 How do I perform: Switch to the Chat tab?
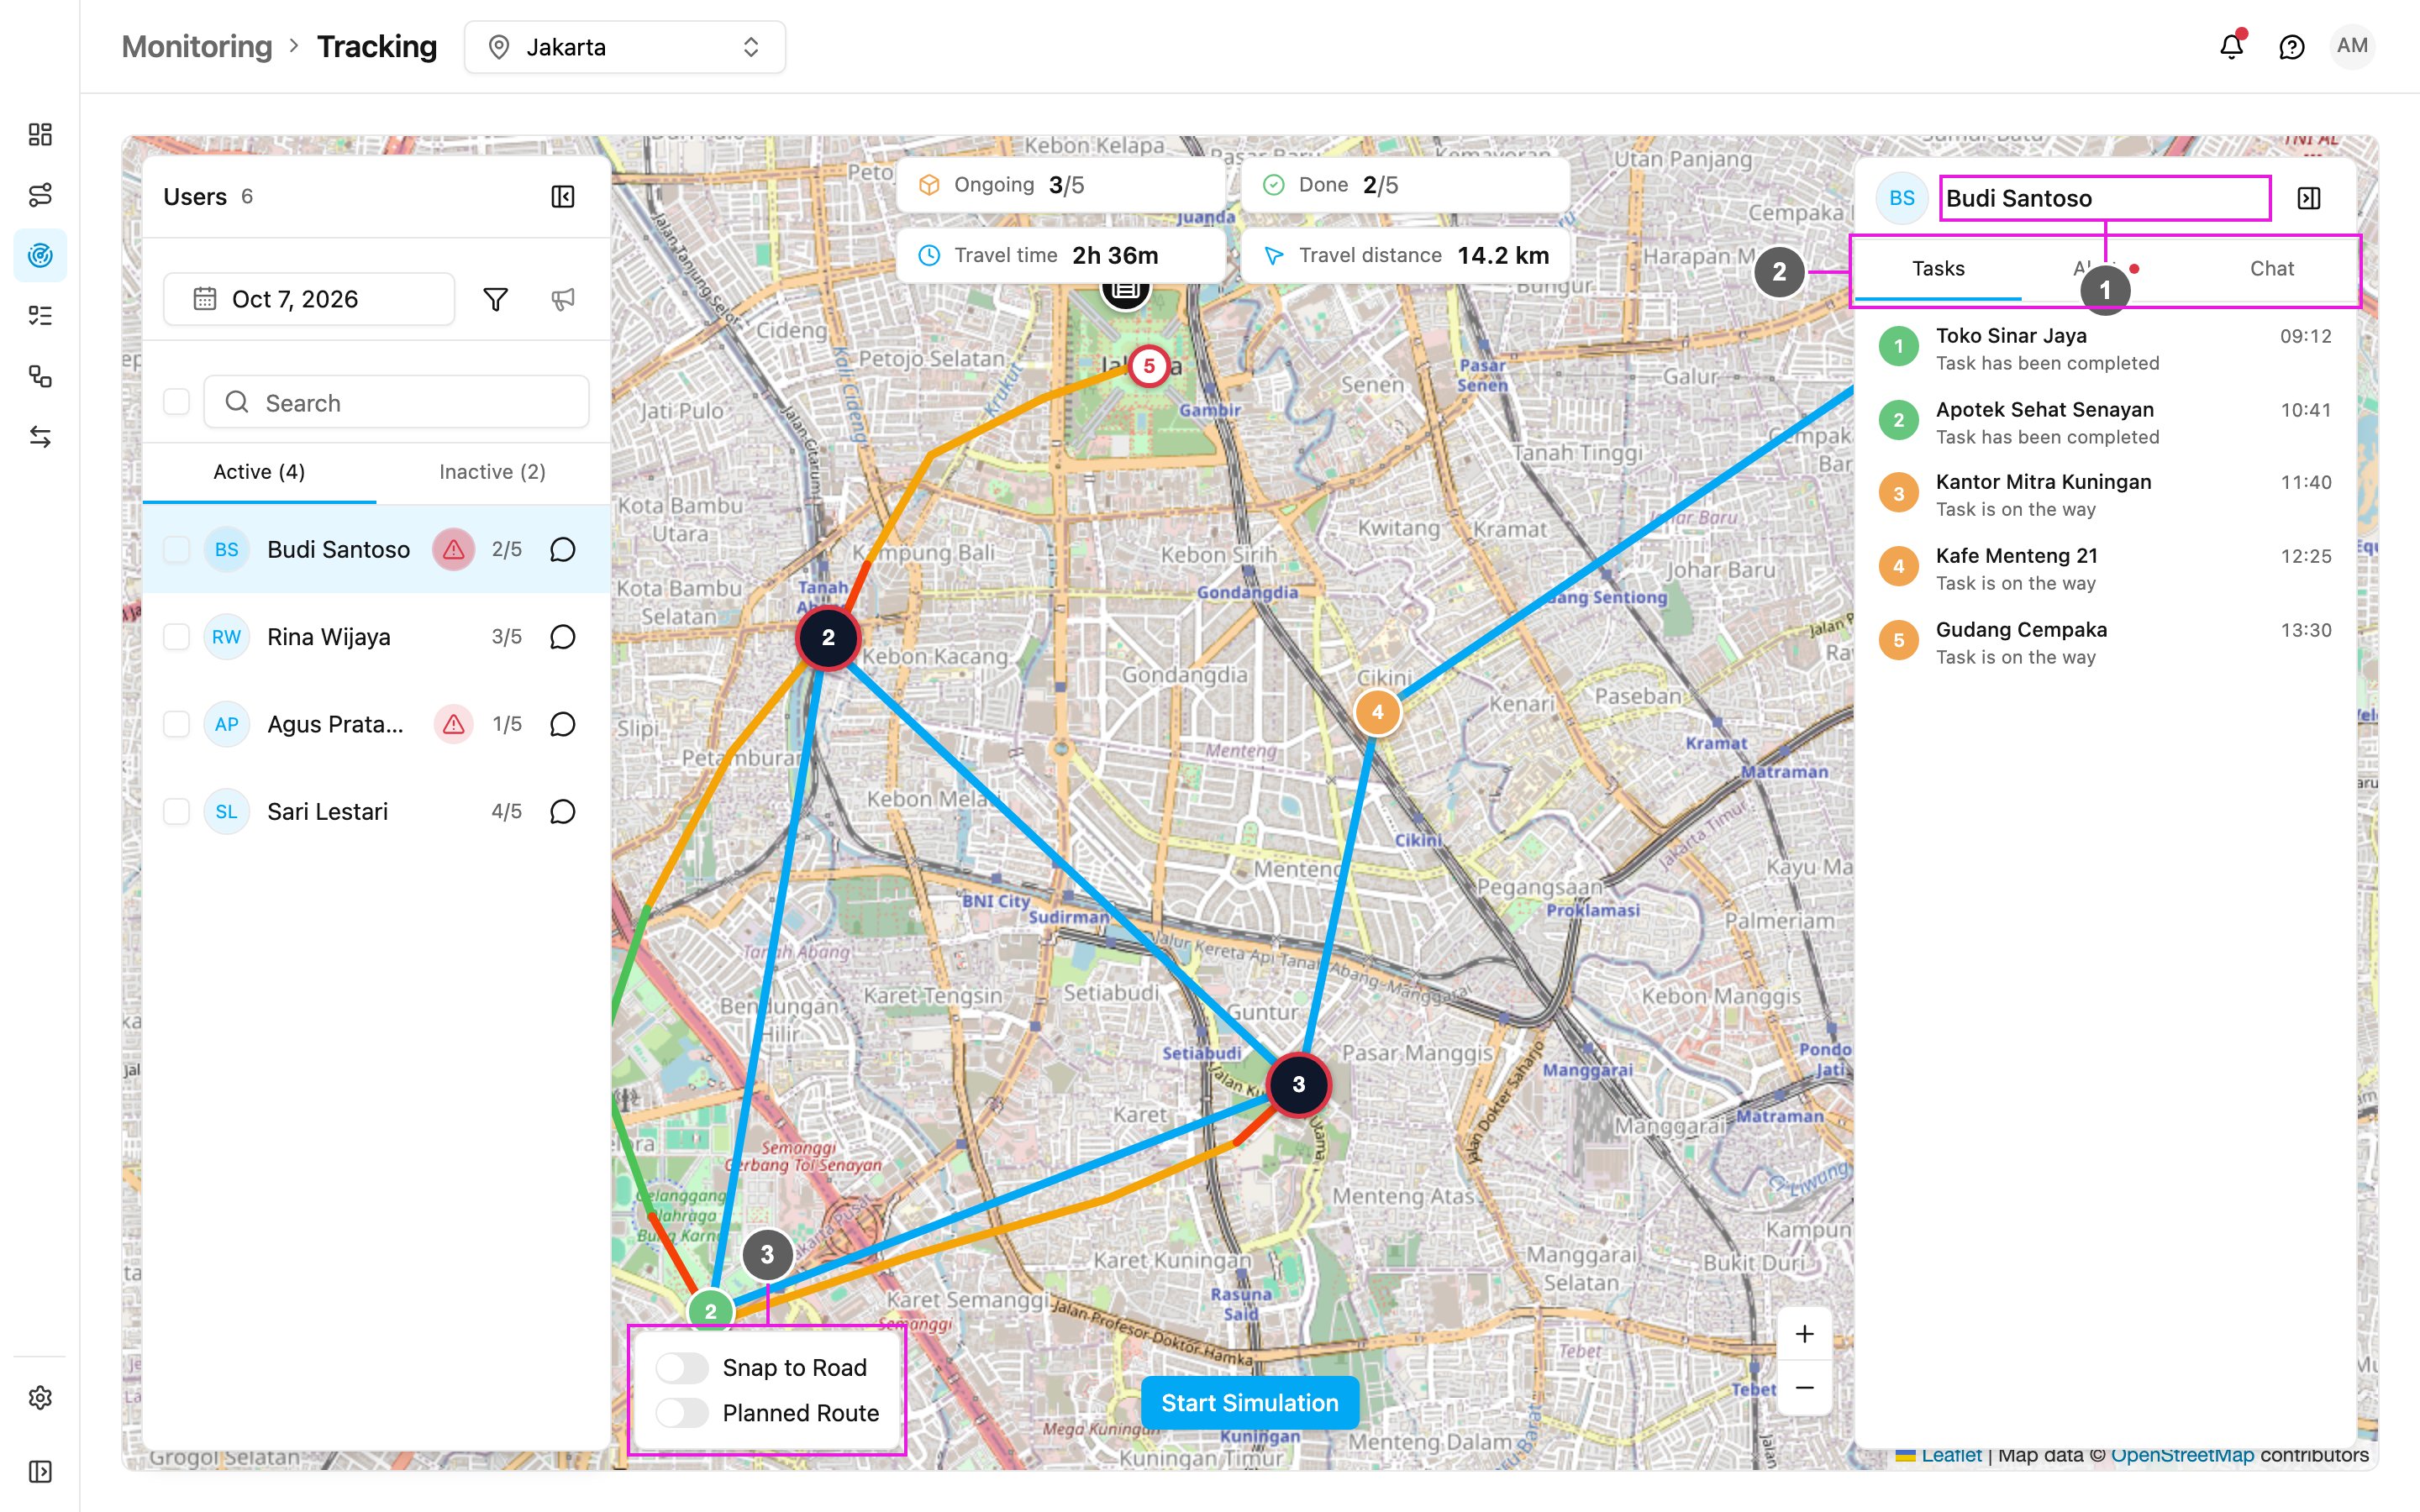(2271, 268)
